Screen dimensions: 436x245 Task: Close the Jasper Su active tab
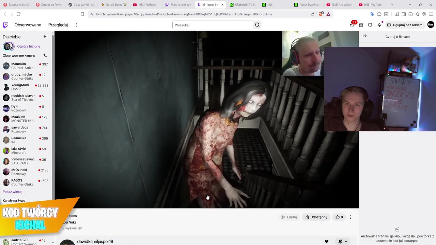222,5
